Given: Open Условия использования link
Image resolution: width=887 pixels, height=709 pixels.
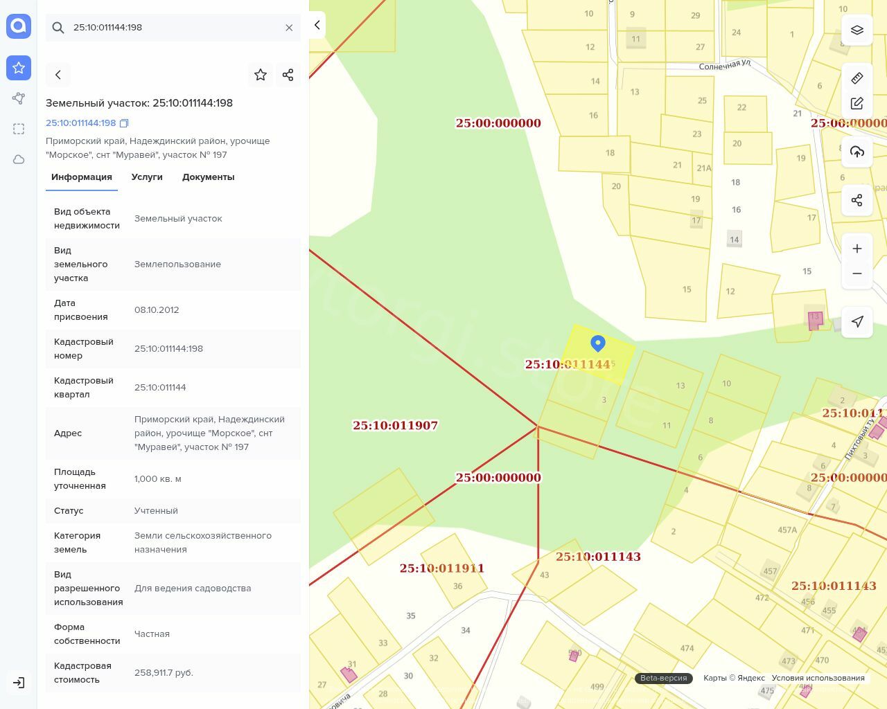Looking at the screenshot, I should tap(818, 678).
